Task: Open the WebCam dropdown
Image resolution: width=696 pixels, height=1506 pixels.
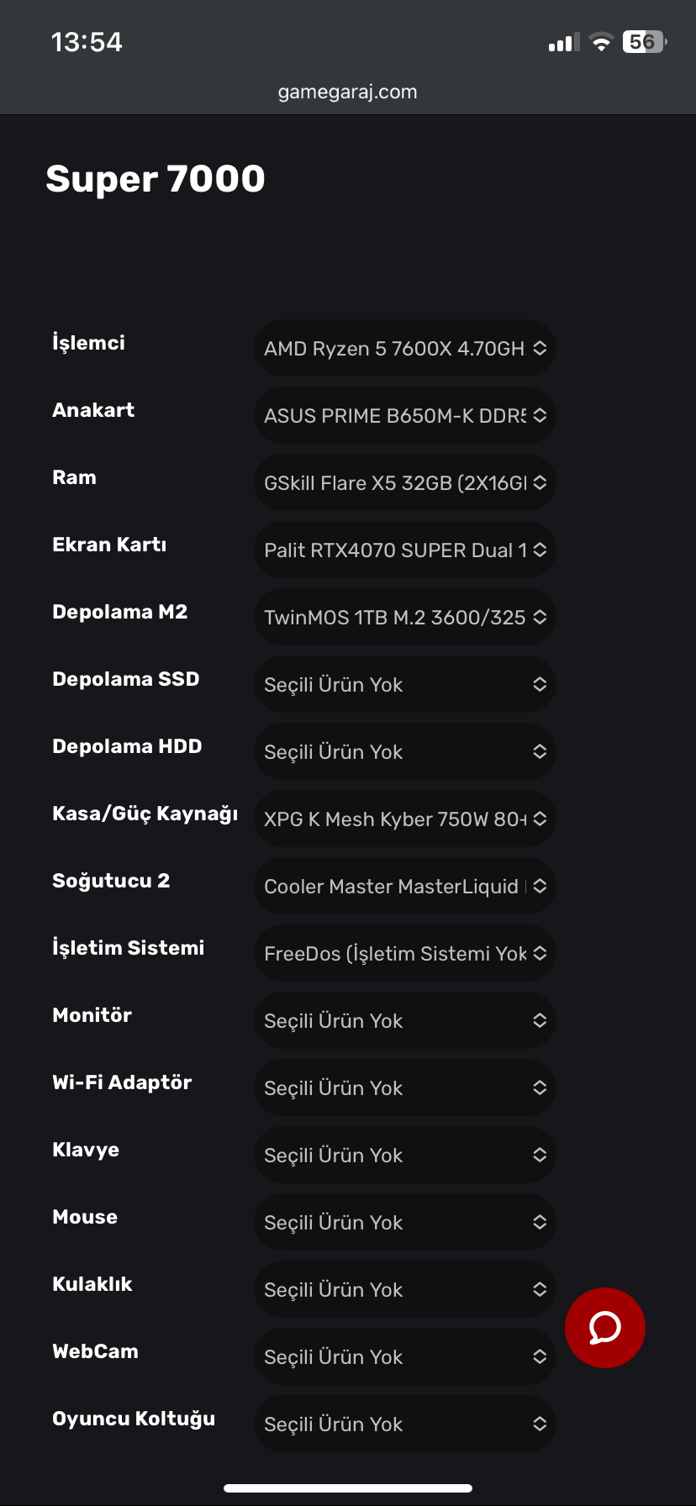Action: [x=404, y=1356]
